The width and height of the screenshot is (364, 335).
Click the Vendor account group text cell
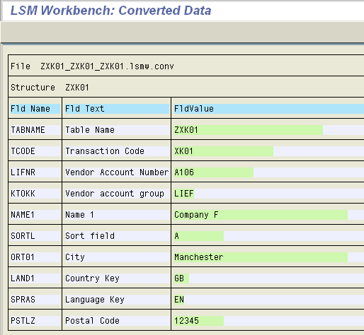pos(117,194)
